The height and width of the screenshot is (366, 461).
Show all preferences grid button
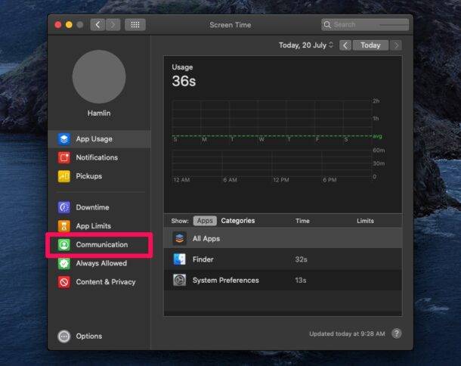click(135, 25)
